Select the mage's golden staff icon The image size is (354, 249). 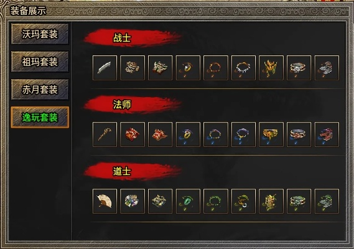click(x=105, y=134)
